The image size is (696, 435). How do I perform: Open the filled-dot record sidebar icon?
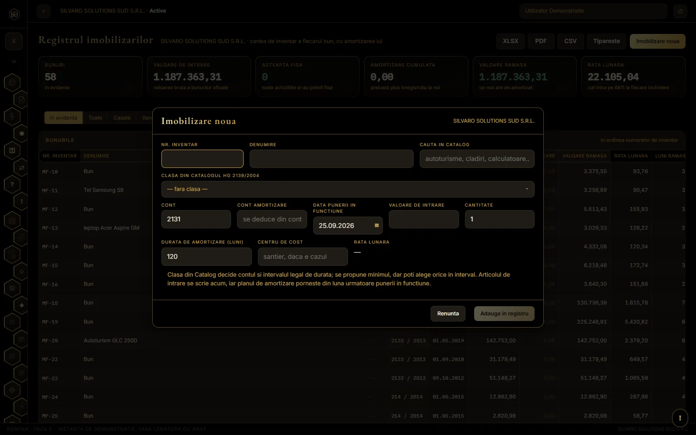pos(22,134)
